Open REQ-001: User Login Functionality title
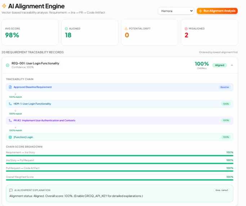The width and height of the screenshot is (246, 206). click(35, 63)
